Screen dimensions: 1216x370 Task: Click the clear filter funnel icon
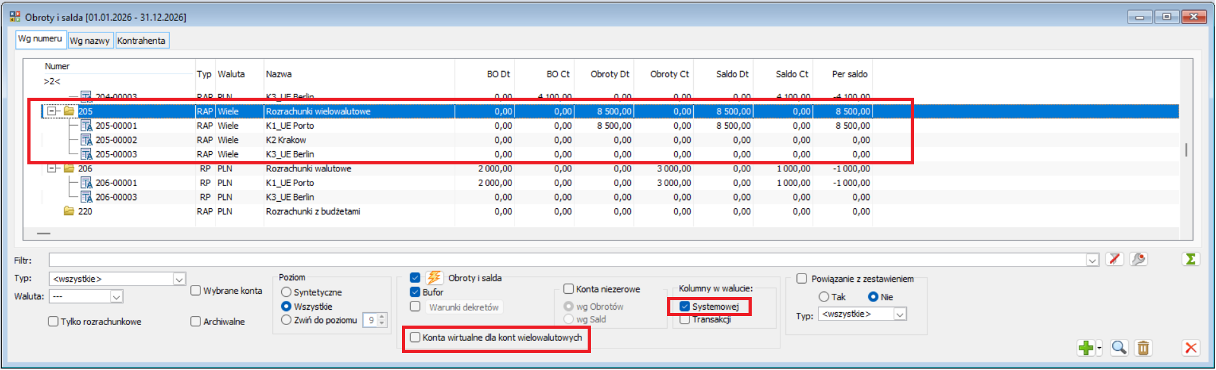1114,259
